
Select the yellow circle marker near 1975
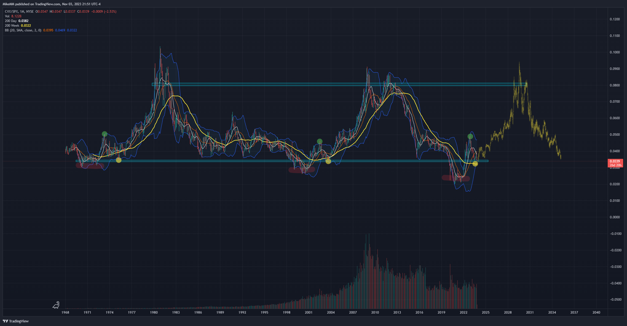(119, 160)
